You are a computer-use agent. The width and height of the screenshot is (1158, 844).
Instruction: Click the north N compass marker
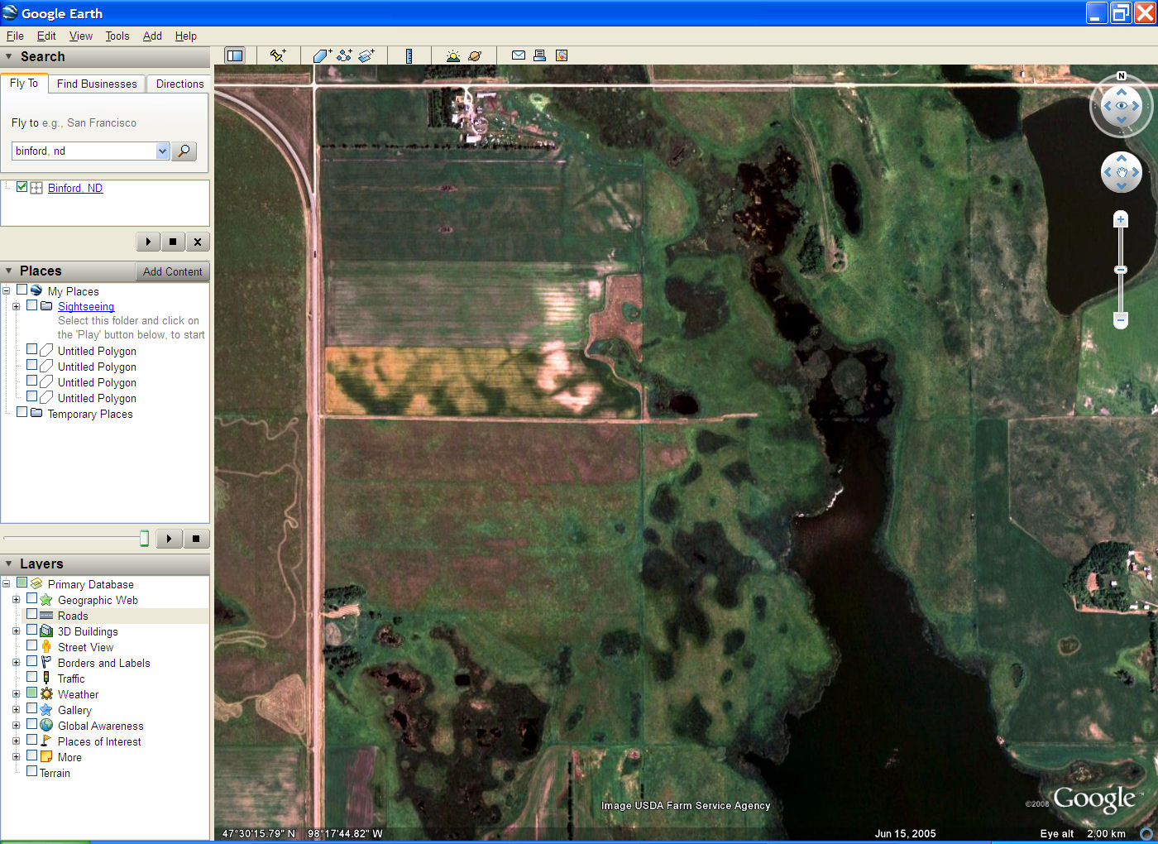[x=1122, y=76]
